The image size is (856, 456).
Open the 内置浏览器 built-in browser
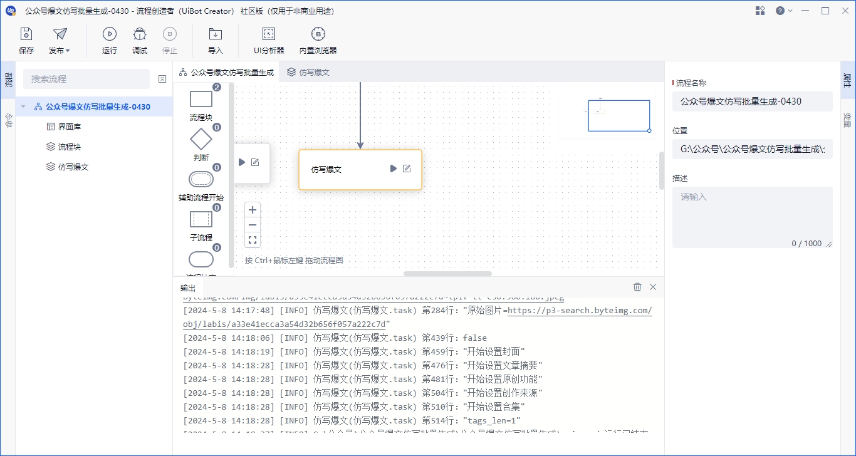[x=318, y=41]
